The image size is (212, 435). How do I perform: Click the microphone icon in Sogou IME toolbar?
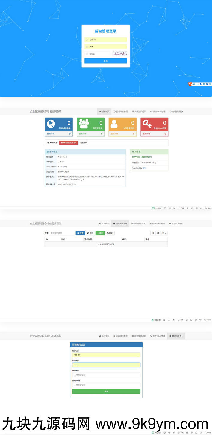point(201,84)
